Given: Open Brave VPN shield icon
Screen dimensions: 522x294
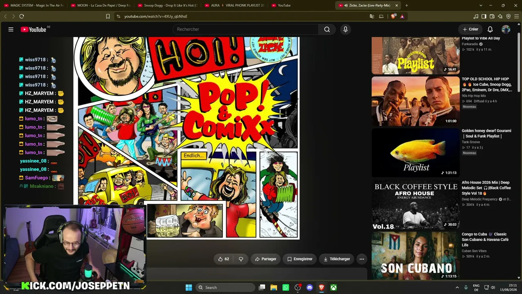Looking at the screenshot, I should (509, 16).
